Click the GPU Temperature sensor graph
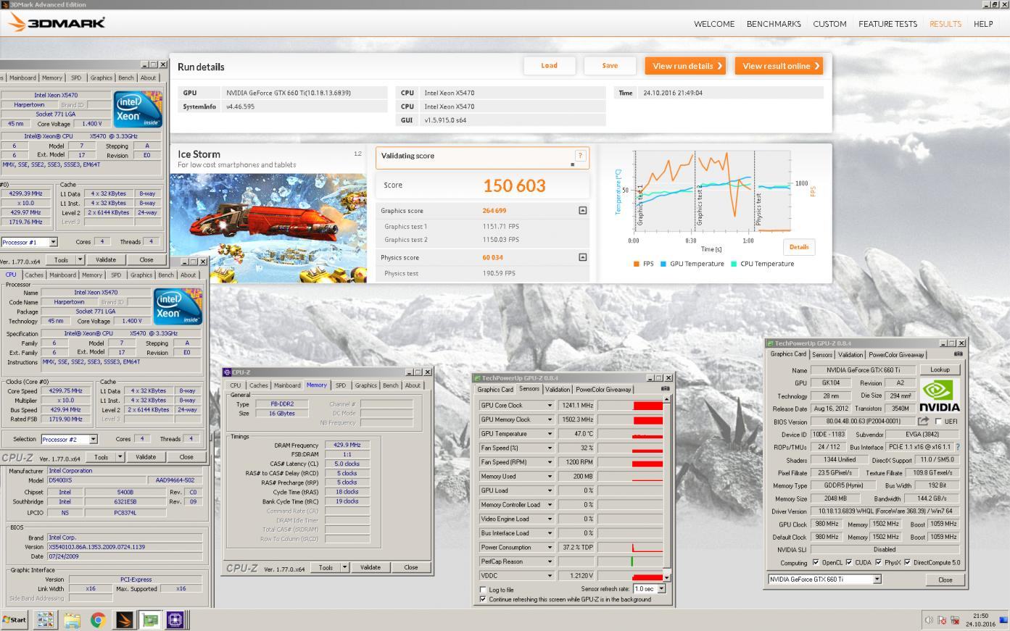 pos(630,434)
